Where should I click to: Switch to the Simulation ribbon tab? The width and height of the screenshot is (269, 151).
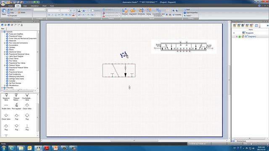[x=34, y=6]
